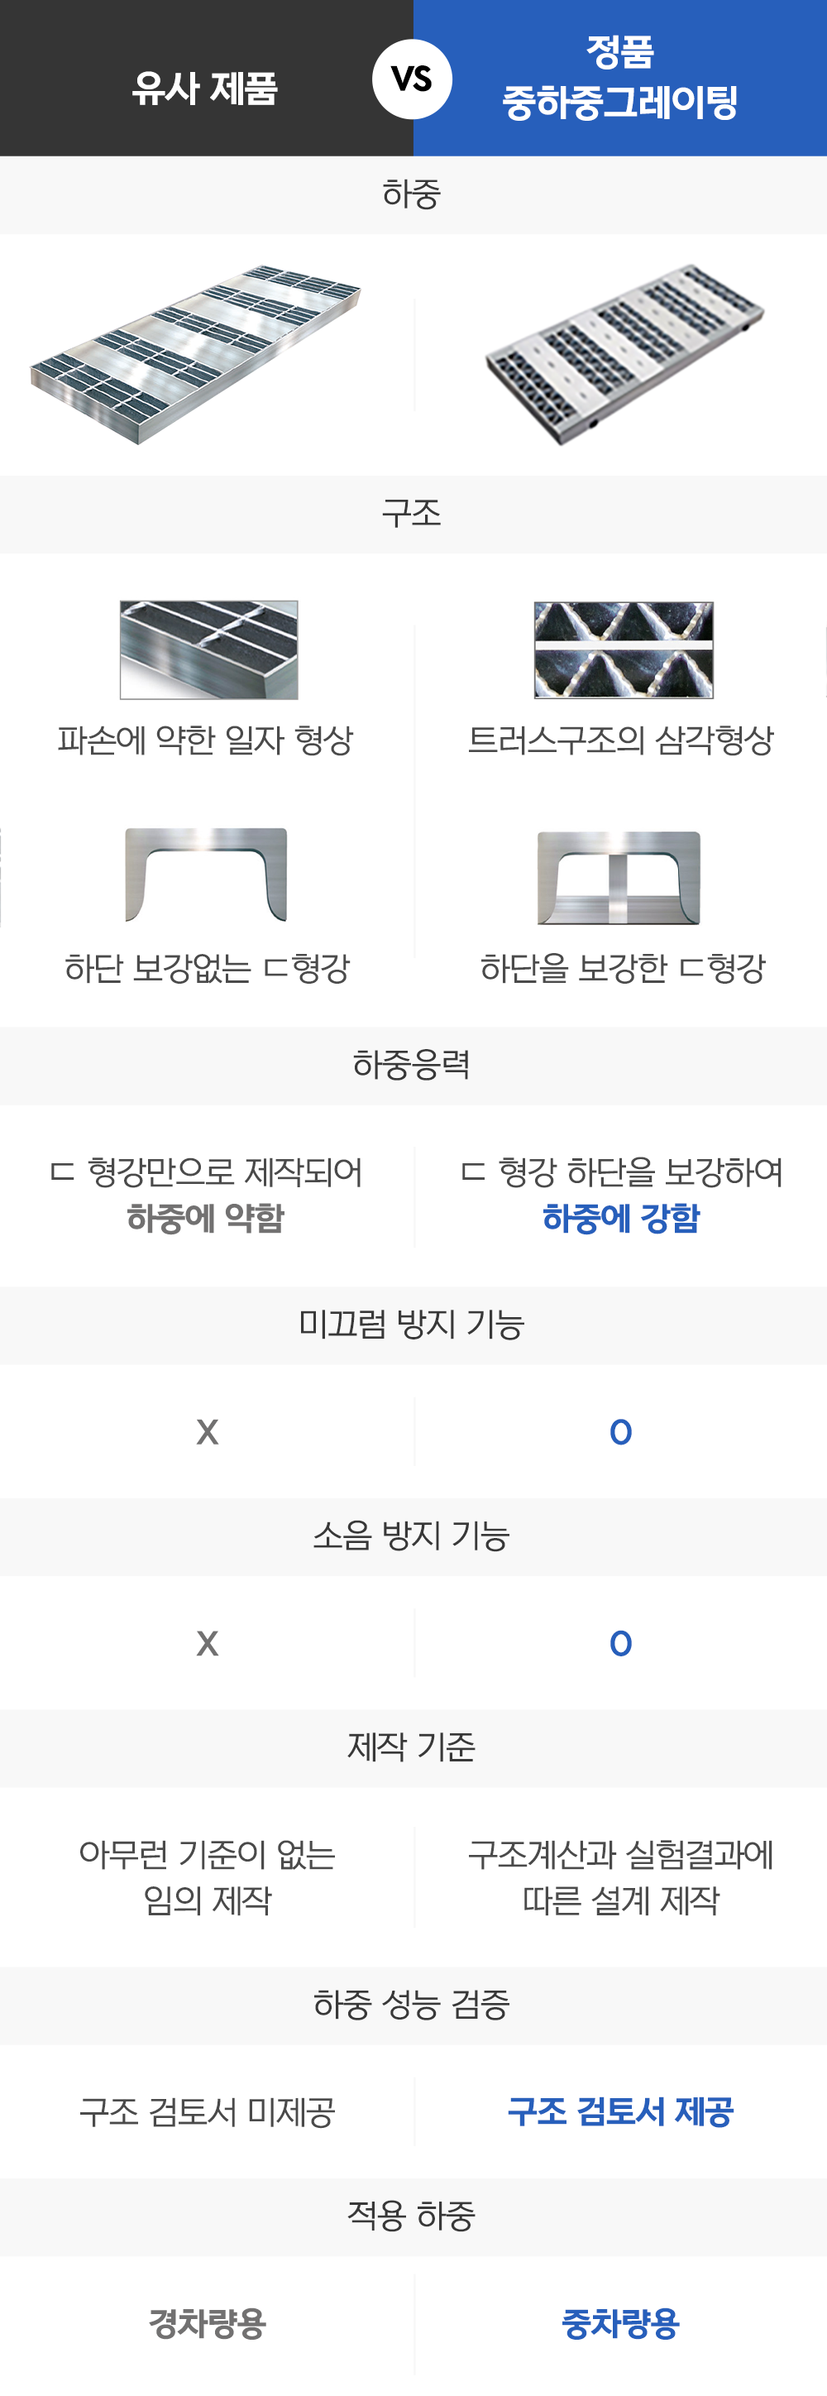Screen dimensions: 827x2396
Task: Click the genuine heavy-load grating image
Action: click(624, 355)
